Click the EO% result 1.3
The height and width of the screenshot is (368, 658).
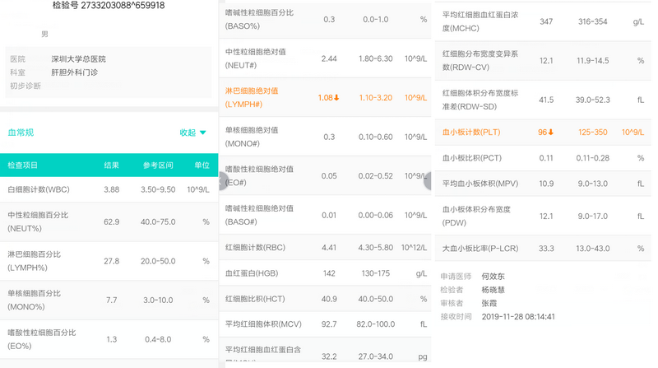[x=112, y=339]
